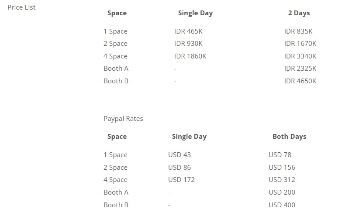This screenshot has height=216, width=342.
Task: Click the IDR 835K two days price
Action: point(298,31)
